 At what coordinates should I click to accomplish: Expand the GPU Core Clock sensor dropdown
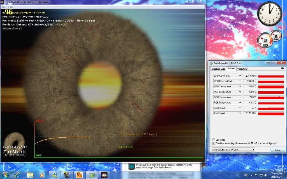point(240,76)
